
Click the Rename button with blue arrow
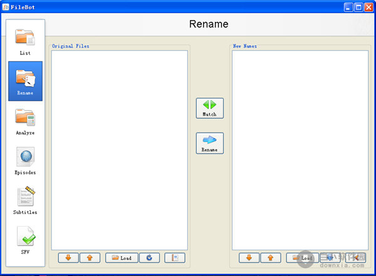coord(210,143)
